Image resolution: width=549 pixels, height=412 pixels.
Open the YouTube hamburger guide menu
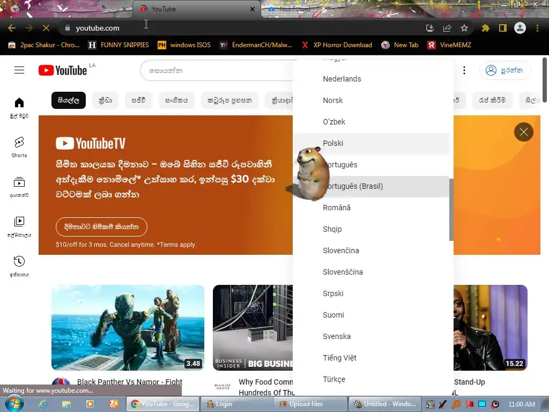coord(19,70)
